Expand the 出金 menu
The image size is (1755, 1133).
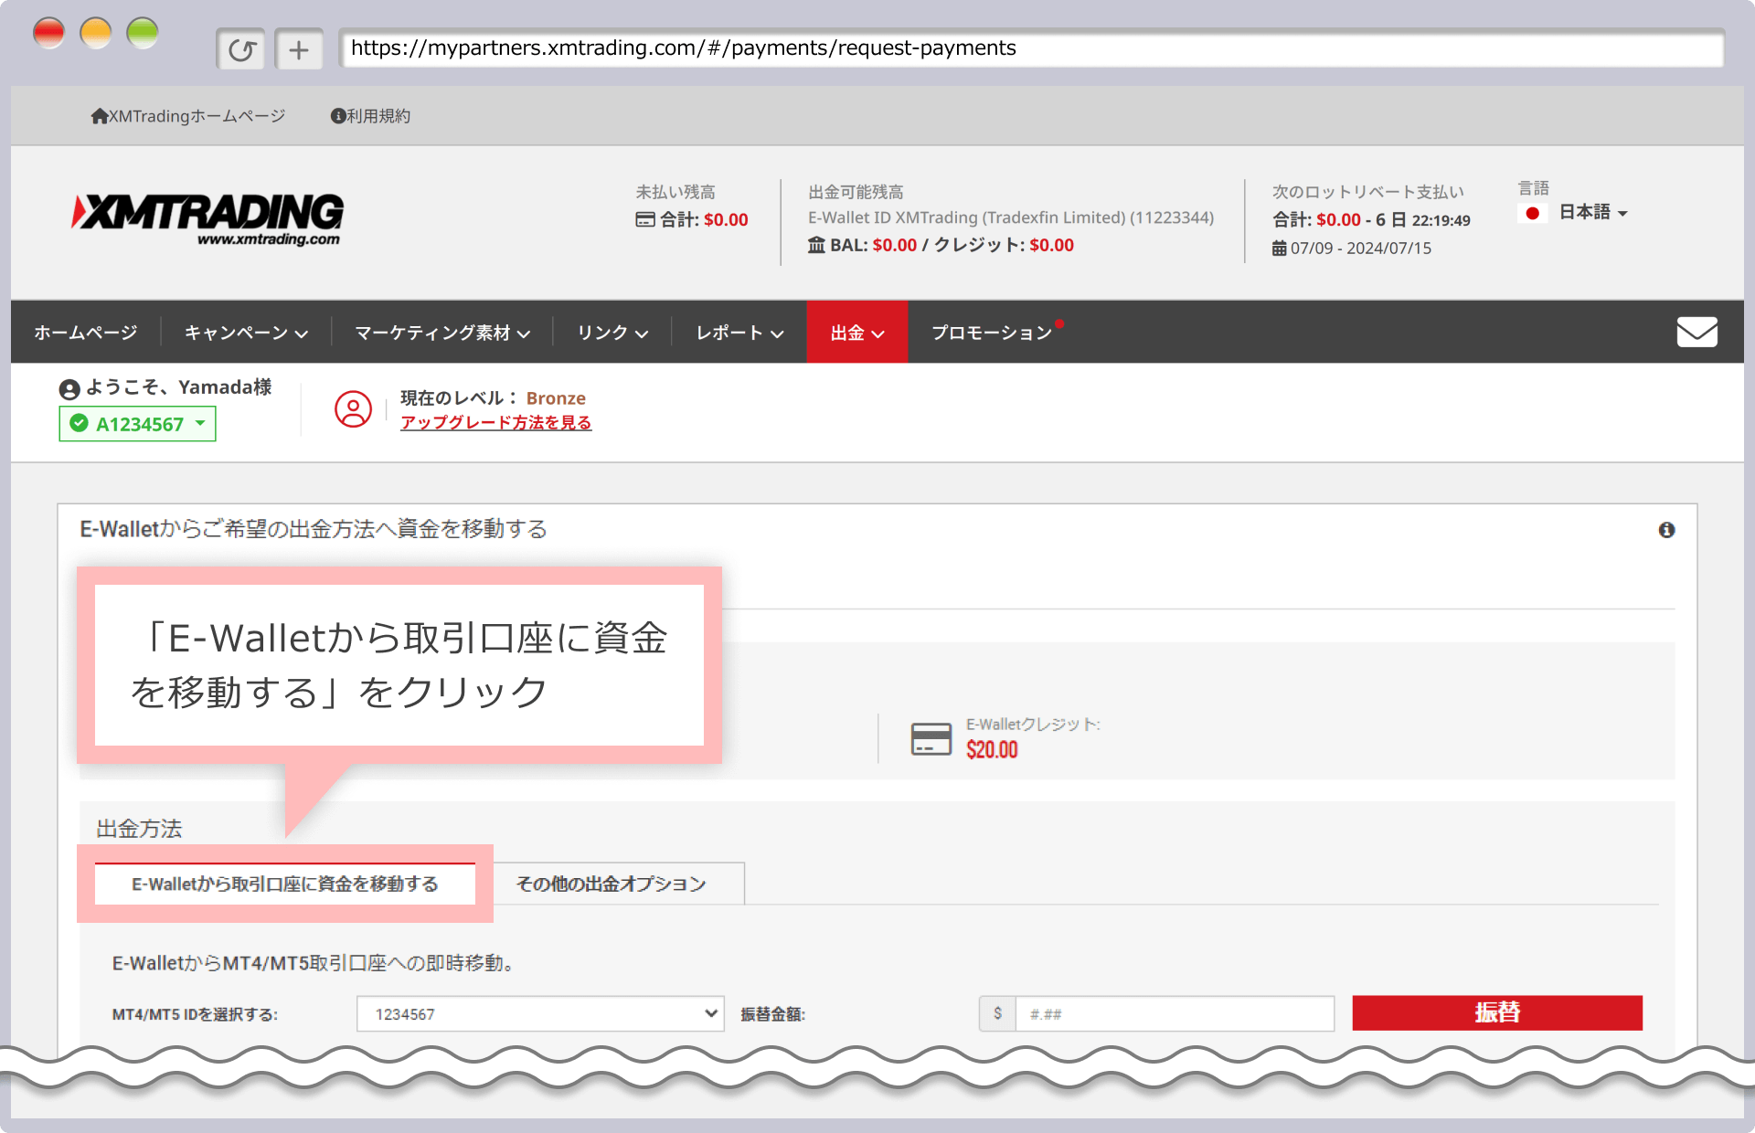tap(857, 333)
